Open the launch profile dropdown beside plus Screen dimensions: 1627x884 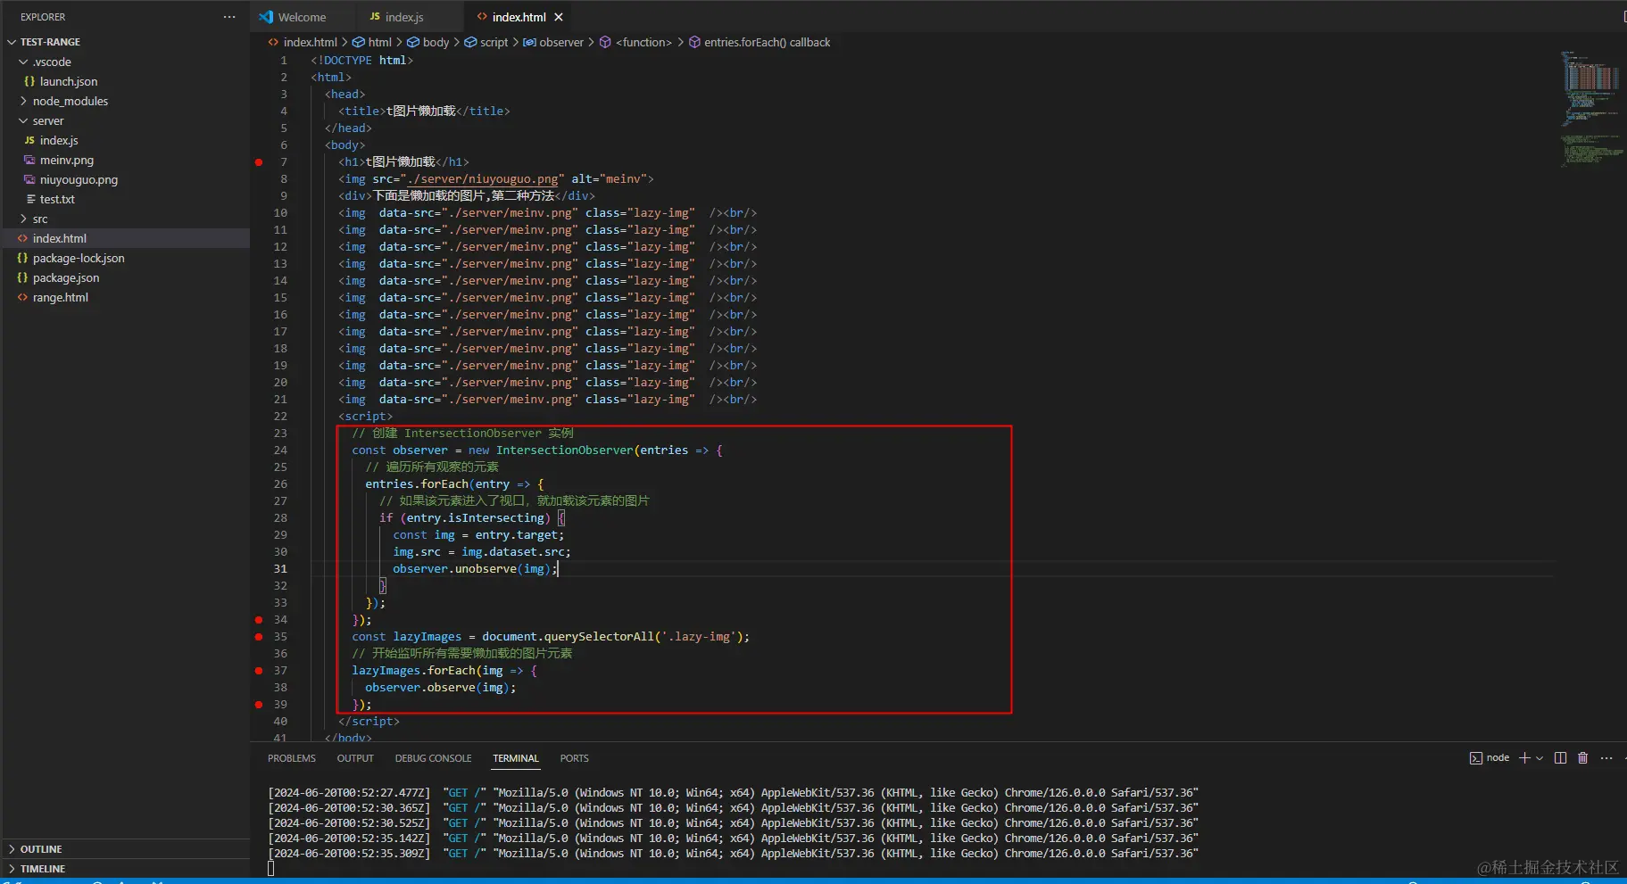coord(1540,758)
